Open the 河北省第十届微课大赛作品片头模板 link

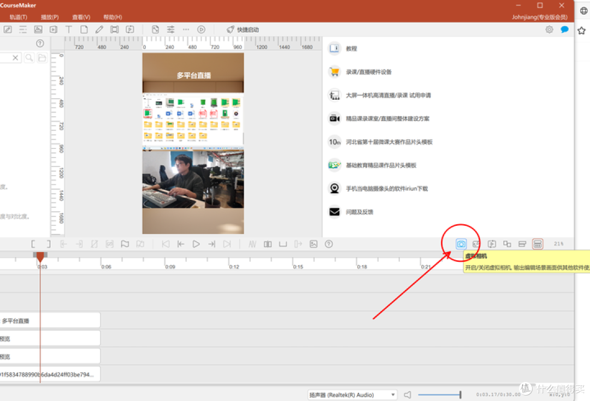pyautogui.click(x=389, y=142)
